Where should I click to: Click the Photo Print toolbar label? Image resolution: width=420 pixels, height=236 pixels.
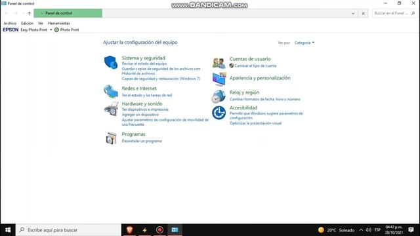pos(70,29)
